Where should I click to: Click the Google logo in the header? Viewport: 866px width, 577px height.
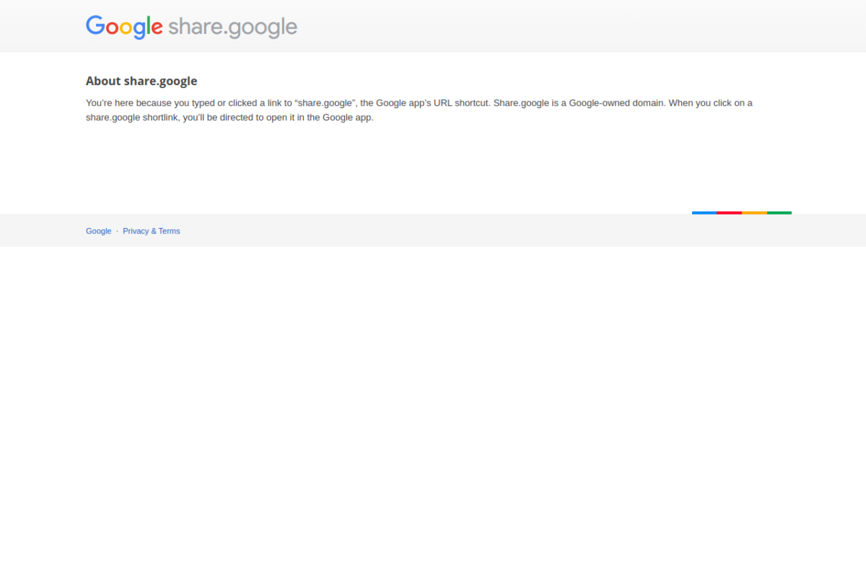pyautogui.click(x=124, y=27)
